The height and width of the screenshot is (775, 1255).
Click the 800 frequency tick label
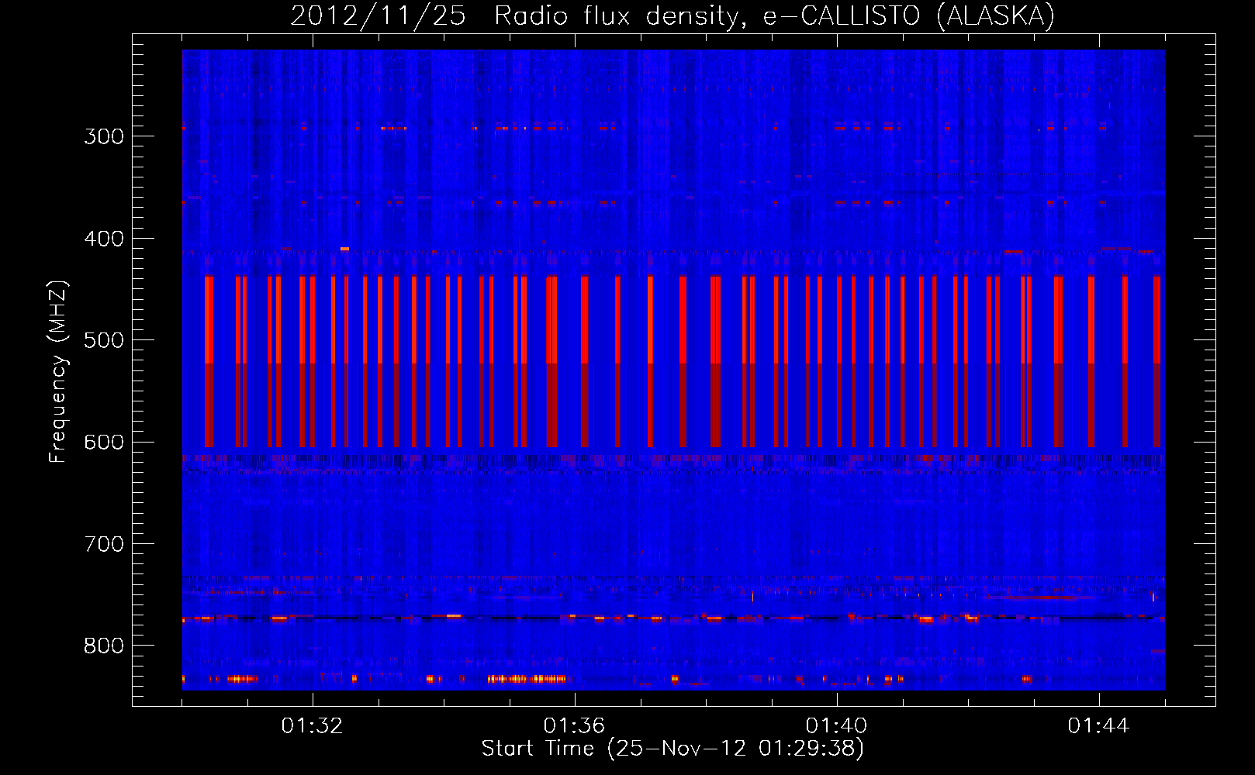[104, 646]
